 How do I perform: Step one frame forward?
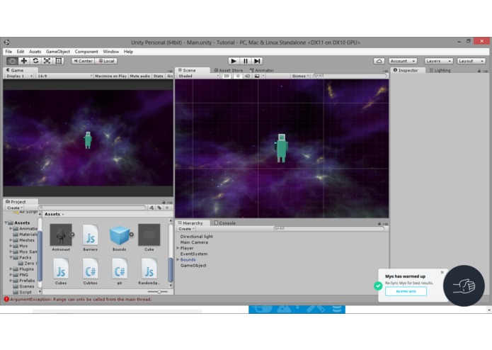[257, 61]
